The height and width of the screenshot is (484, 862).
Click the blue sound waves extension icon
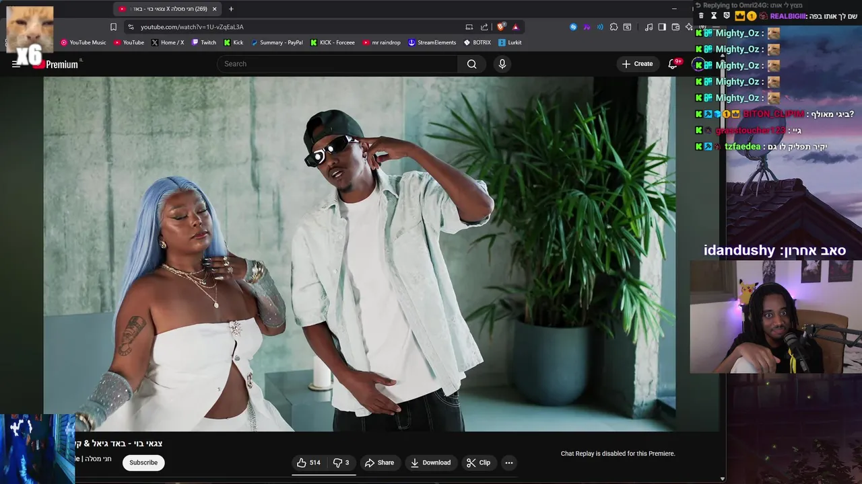[x=600, y=27]
